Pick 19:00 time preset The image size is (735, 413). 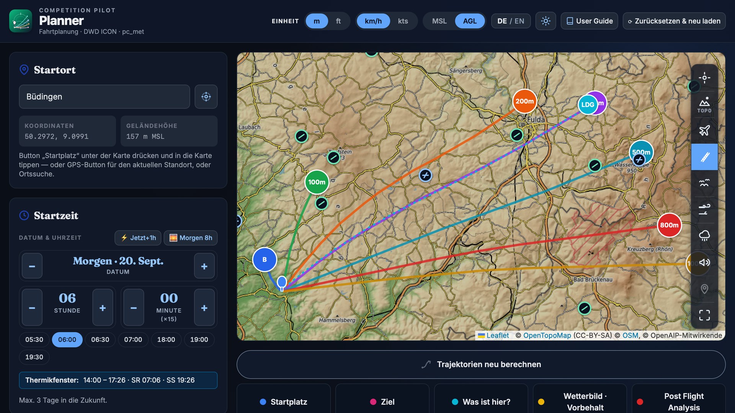tap(199, 340)
